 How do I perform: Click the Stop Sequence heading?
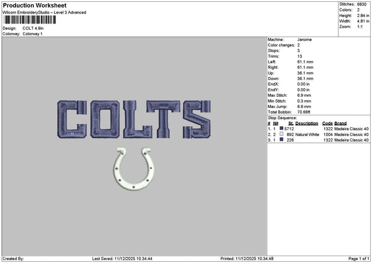[282, 118]
